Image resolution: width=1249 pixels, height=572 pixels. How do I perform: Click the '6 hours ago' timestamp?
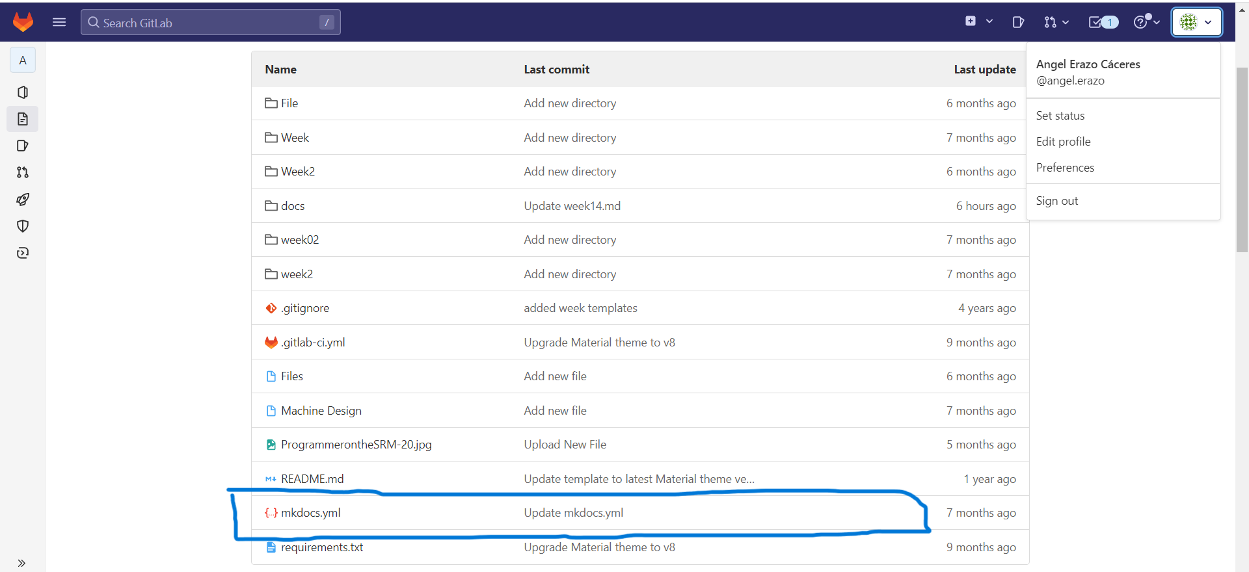coord(986,206)
